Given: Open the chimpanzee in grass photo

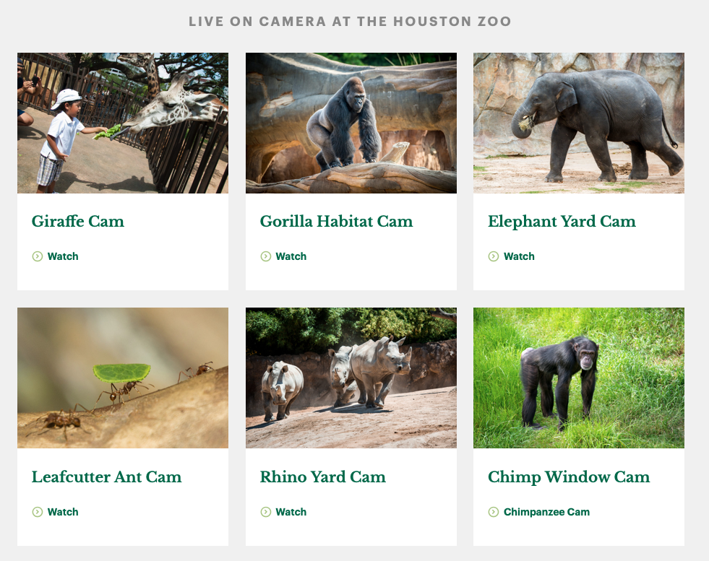Looking at the screenshot, I should pyautogui.click(x=579, y=378).
